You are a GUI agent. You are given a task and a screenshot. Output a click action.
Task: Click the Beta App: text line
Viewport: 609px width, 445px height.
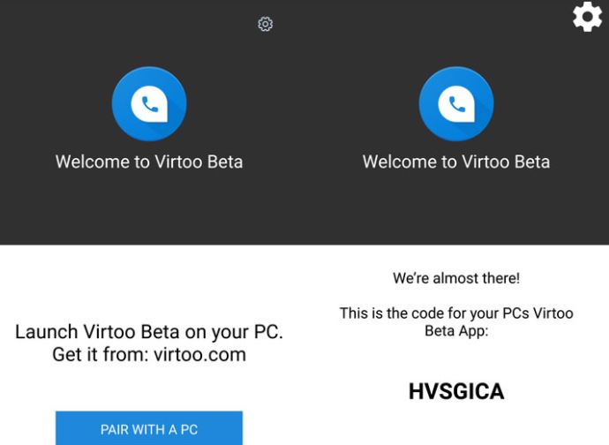[456, 331]
